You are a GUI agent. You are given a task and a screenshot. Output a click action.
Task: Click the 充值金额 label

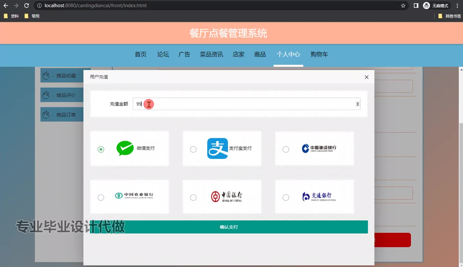[119, 104]
